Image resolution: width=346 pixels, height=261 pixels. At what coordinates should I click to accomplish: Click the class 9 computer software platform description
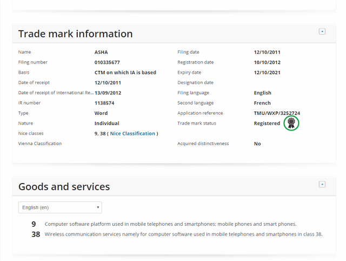coord(170,224)
